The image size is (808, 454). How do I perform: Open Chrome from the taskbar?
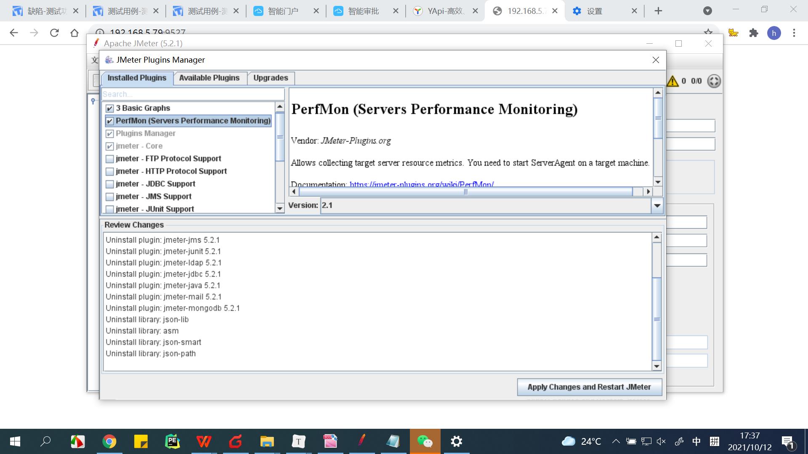109,441
